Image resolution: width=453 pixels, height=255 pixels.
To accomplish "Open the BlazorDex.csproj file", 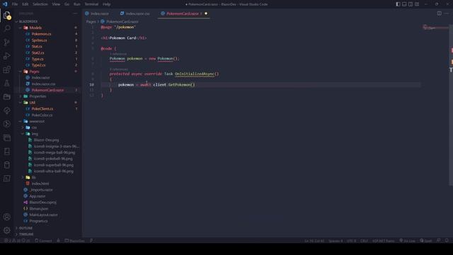I will (42, 203).
